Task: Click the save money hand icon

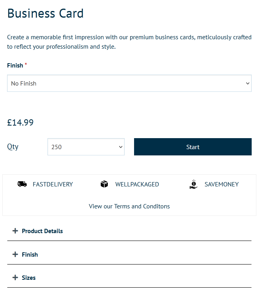Action: click(x=194, y=184)
